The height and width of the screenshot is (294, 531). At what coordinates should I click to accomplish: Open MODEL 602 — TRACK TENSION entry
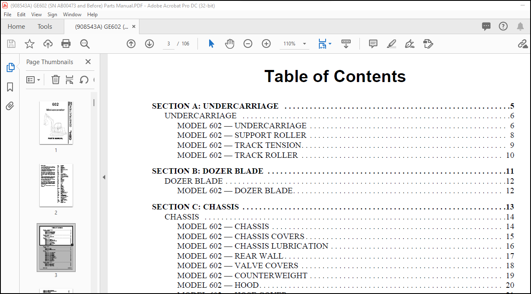click(346, 145)
